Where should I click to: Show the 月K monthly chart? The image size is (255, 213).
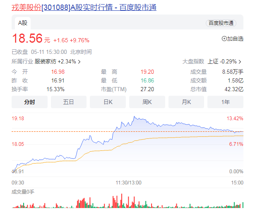(186, 102)
